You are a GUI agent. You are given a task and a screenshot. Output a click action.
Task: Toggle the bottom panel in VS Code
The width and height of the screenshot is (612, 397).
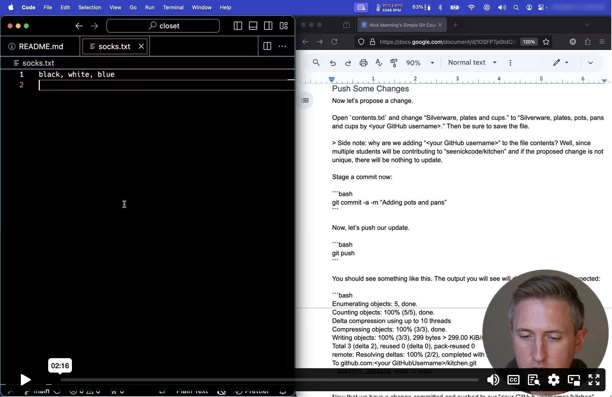(x=253, y=26)
